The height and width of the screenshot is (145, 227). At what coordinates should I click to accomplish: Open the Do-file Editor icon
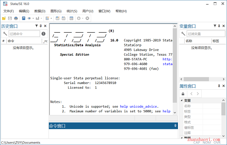47,18
